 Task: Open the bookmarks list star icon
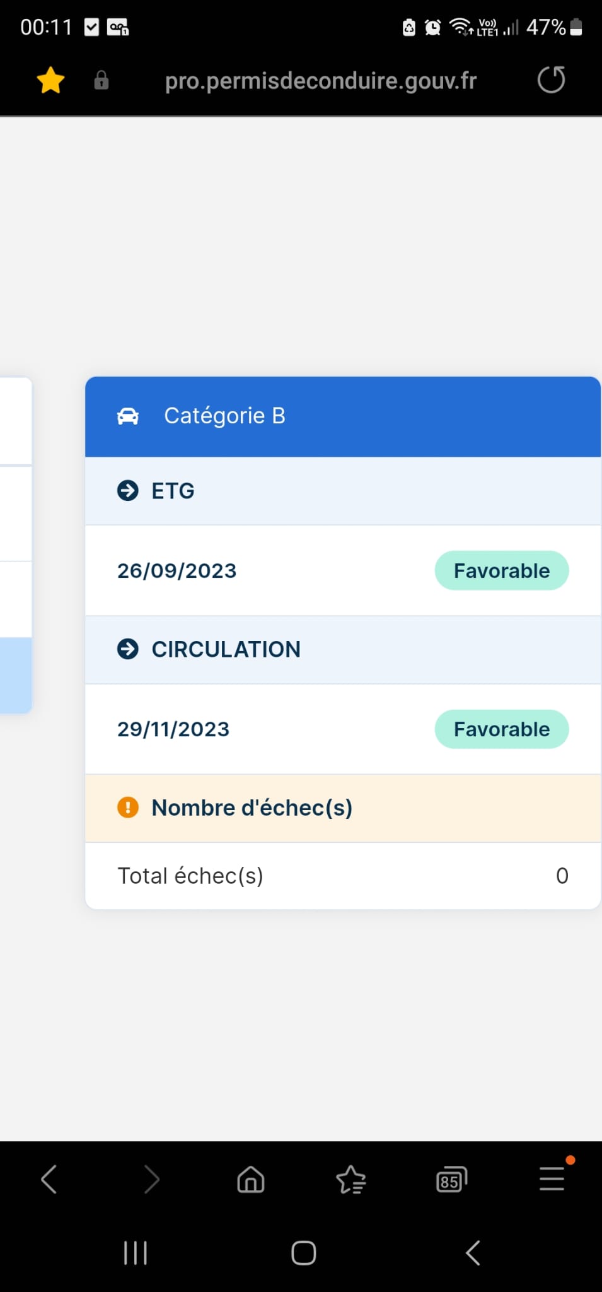tap(351, 1180)
